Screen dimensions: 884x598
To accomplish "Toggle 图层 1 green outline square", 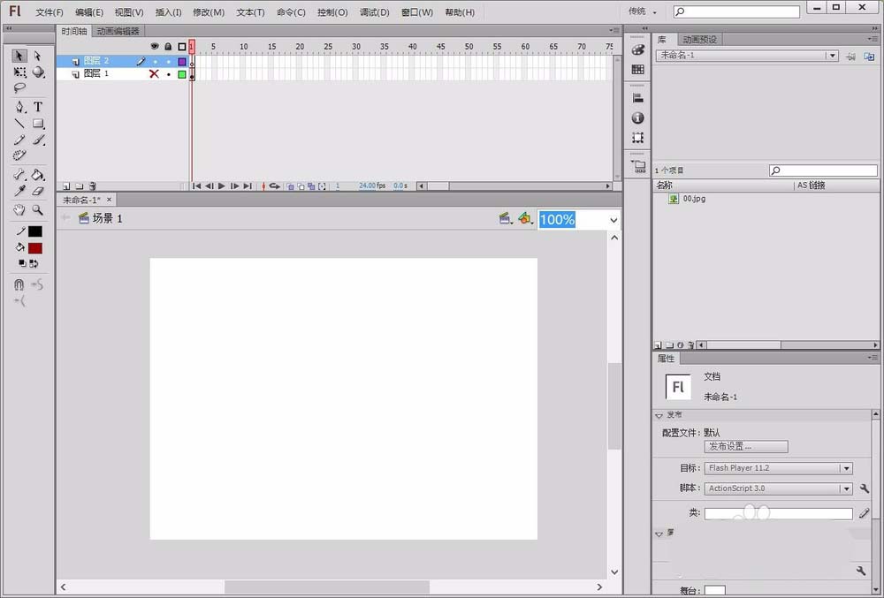I will coord(182,74).
